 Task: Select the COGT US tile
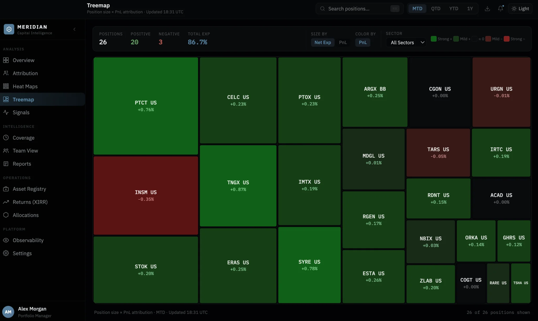coord(471,283)
